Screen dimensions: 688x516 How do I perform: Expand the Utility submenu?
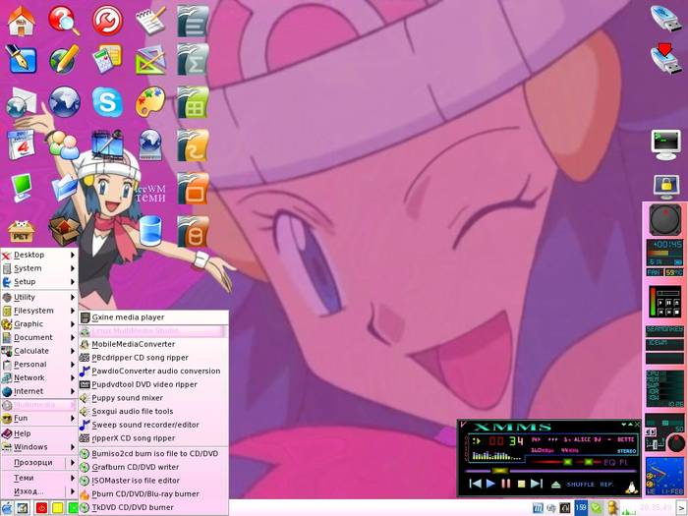[x=39, y=297]
